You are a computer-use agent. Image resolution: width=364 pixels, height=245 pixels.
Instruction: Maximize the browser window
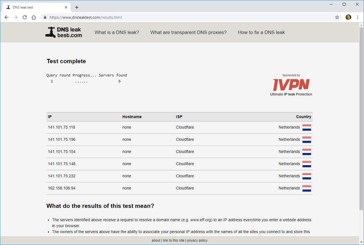click(x=344, y=4)
